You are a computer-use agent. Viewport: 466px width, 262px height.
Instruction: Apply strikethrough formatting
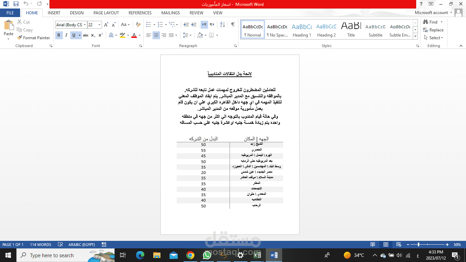(x=86, y=35)
